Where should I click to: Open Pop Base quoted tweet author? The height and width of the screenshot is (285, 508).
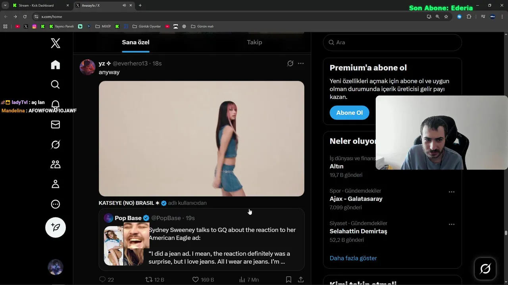(128, 218)
